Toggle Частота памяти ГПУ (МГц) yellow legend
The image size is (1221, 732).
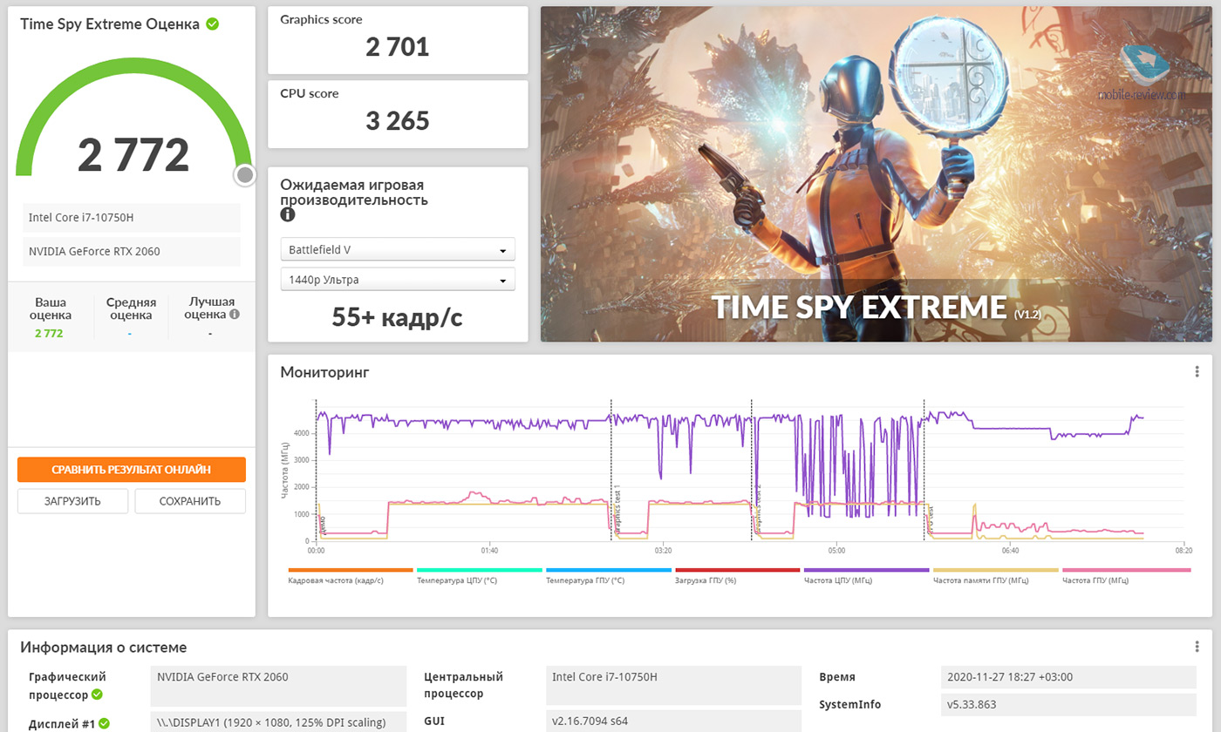click(995, 575)
